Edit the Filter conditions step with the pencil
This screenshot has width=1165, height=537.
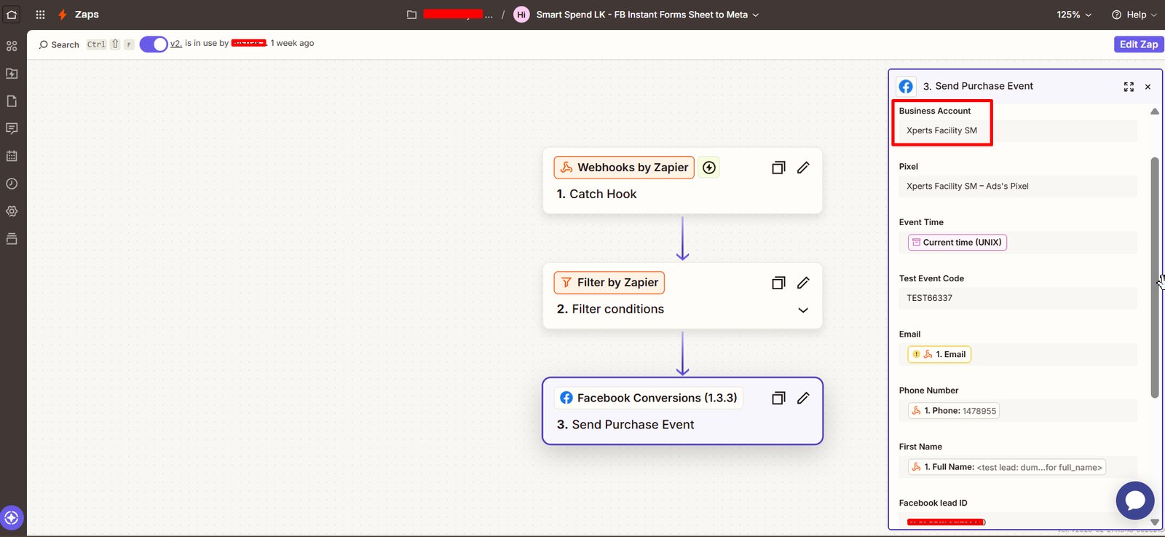[x=803, y=283]
